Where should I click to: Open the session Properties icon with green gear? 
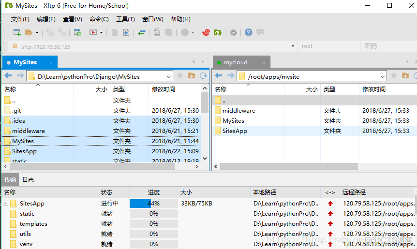77,32
